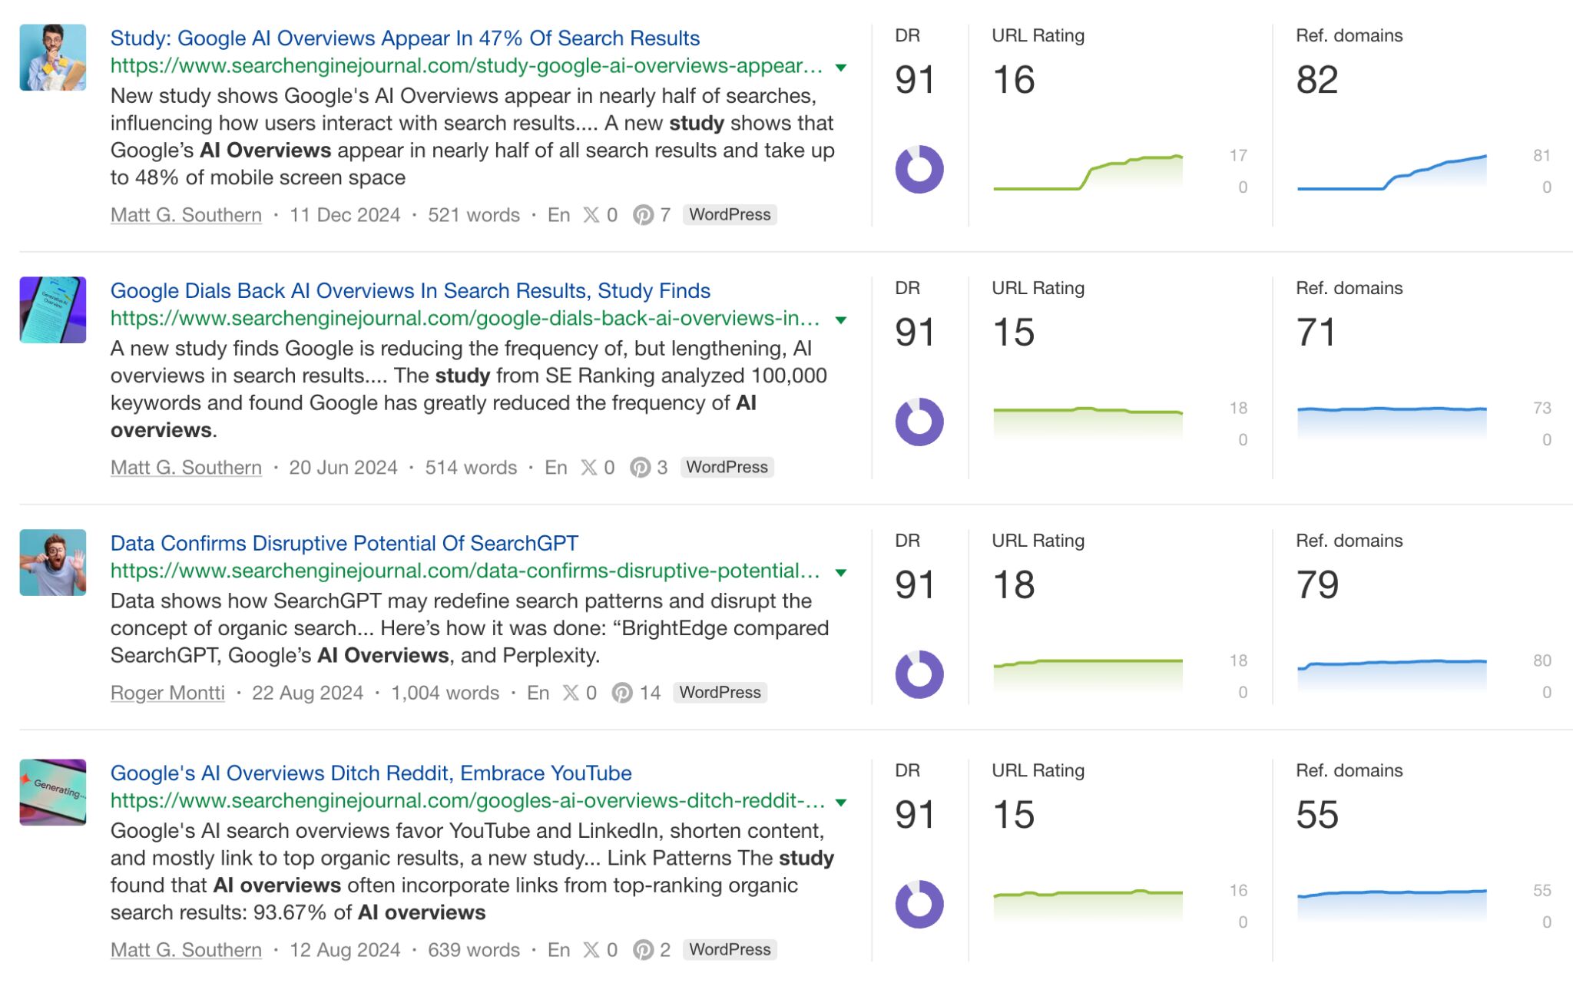Click the X icon on Roger Montti's article
Viewport: 1573px width, 983px height.
(570, 693)
